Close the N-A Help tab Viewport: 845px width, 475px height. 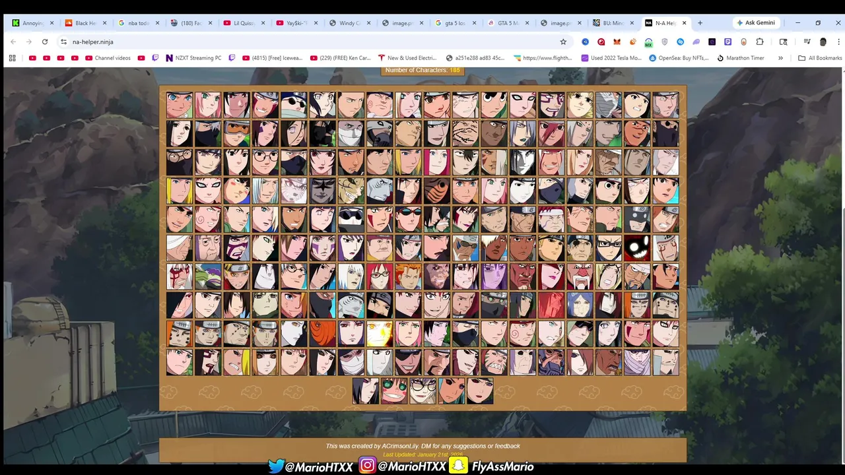[684, 23]
